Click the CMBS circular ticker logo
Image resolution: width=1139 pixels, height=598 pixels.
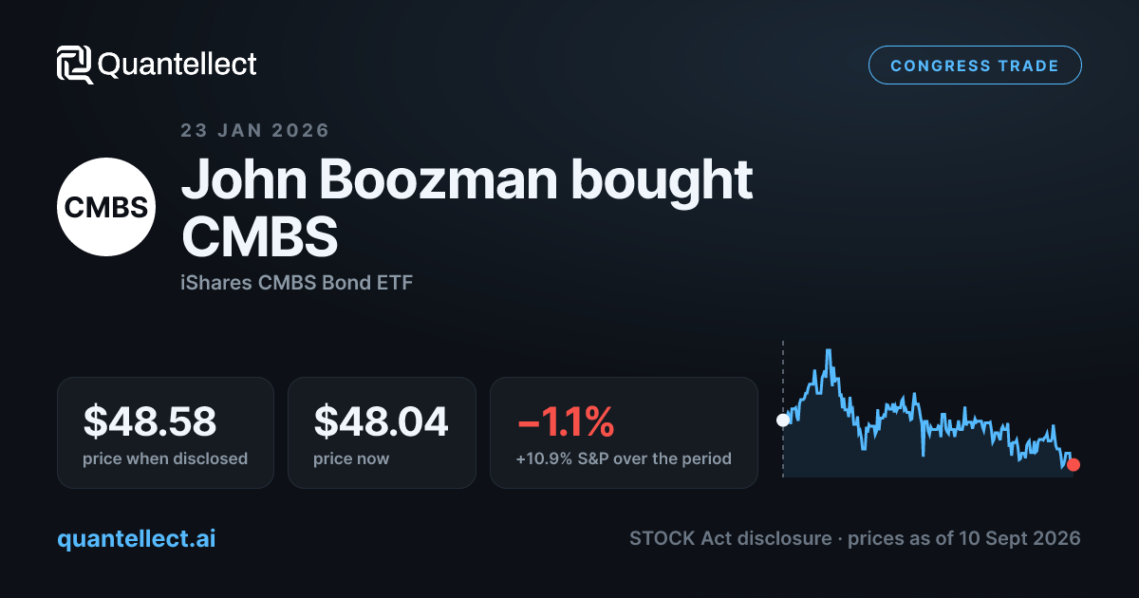[106, 207]
